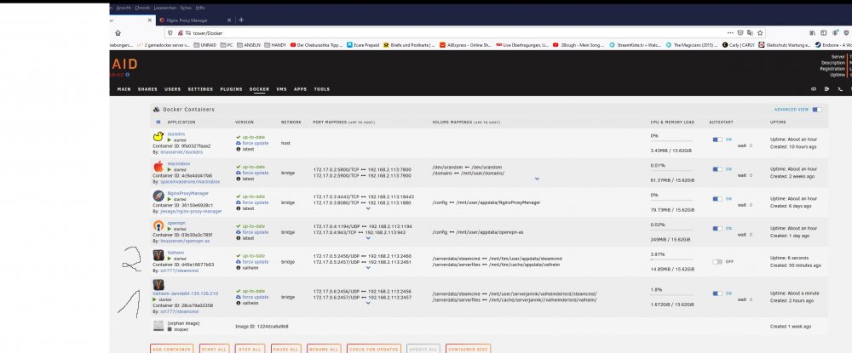Click the macinabox apple container icon
Viewport: 852px width, 353px height.
pyautogui.click(x=158, y=166)
